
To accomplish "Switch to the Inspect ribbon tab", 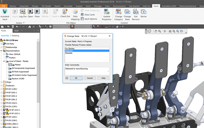I will click(79, 6).
